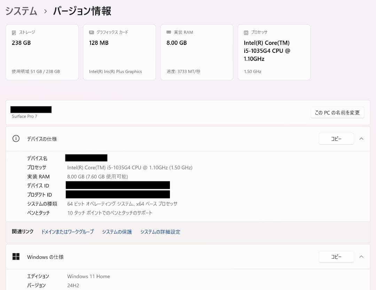This screenshot has width=376, height=290.
Task: Click the Windows logo beside Windows の仕様
Action: pos(16,257)
